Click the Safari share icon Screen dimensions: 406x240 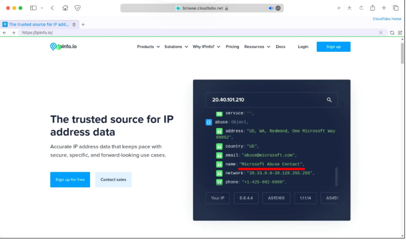click(x=373, y=8)
